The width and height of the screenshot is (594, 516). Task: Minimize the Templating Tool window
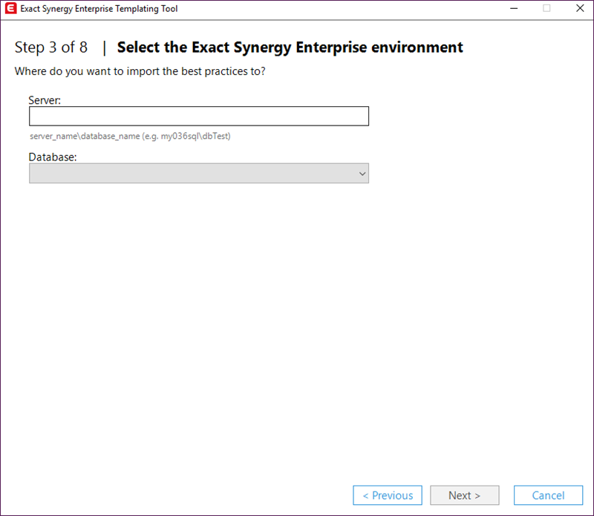click(x=514, y=8)
